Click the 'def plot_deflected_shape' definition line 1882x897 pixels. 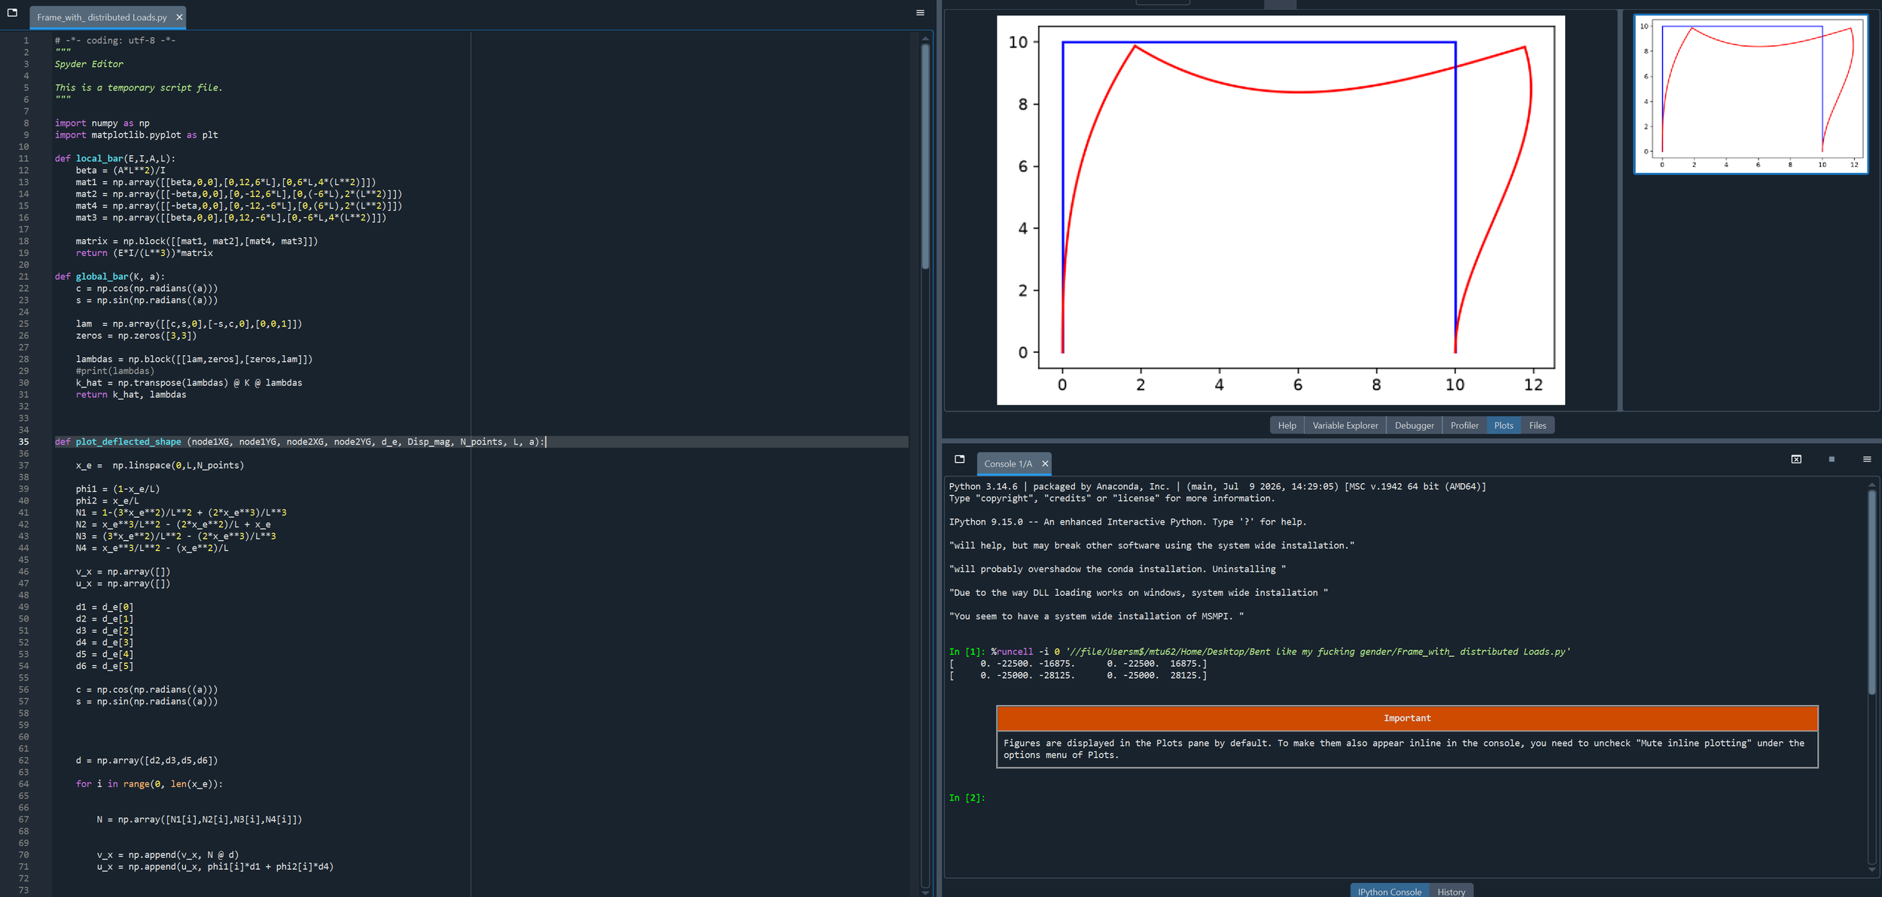(299, 442)
